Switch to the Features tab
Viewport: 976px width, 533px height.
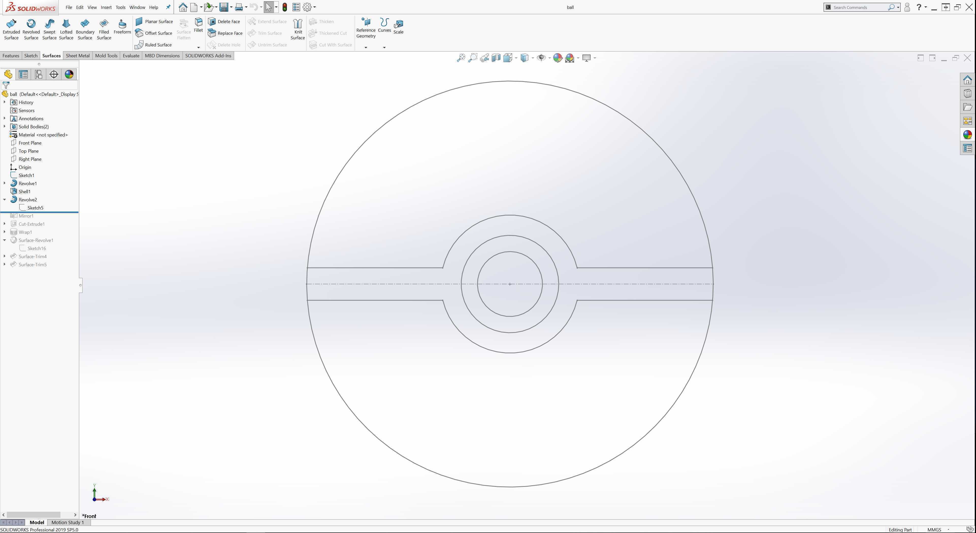point(11,56)
